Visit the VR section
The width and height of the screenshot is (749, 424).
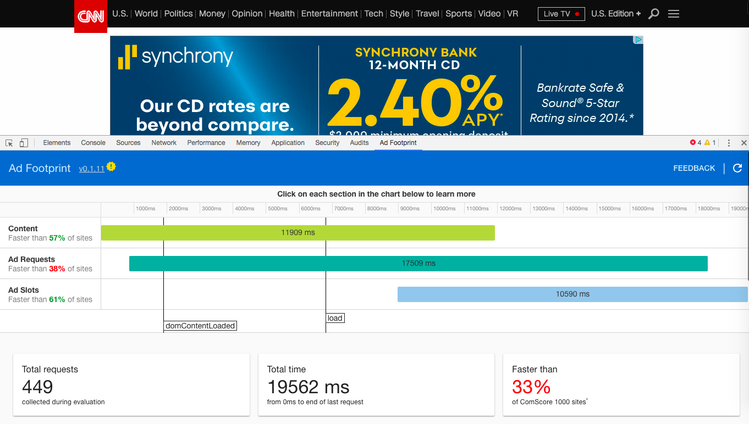513,14
